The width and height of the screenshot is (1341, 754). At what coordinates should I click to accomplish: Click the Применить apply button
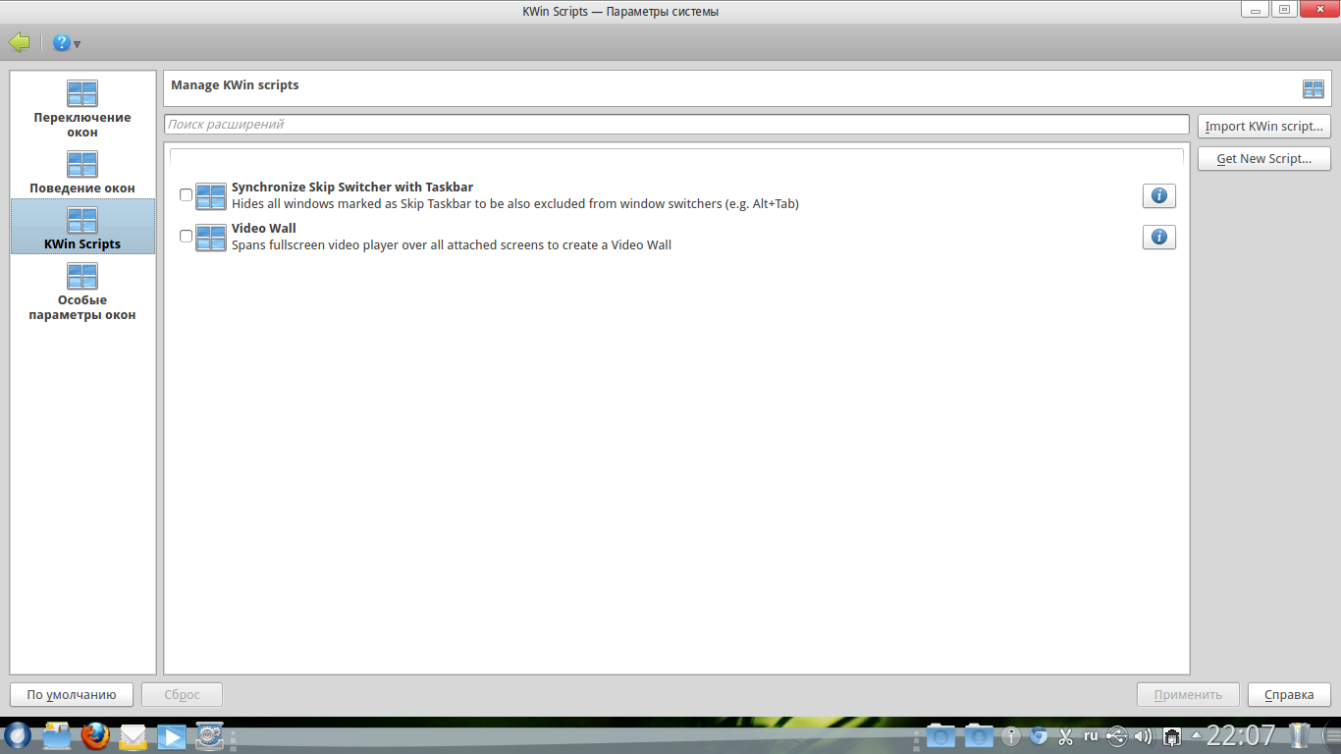[x=1188, y=695]
